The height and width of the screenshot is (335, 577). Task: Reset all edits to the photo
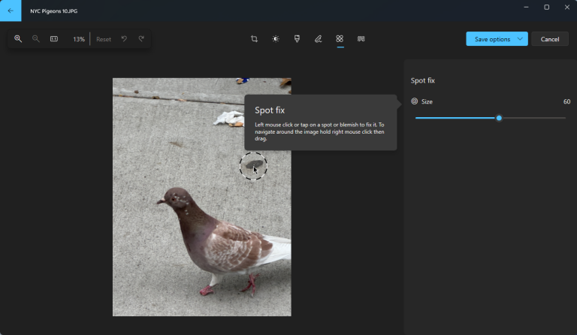coord(104,39)
